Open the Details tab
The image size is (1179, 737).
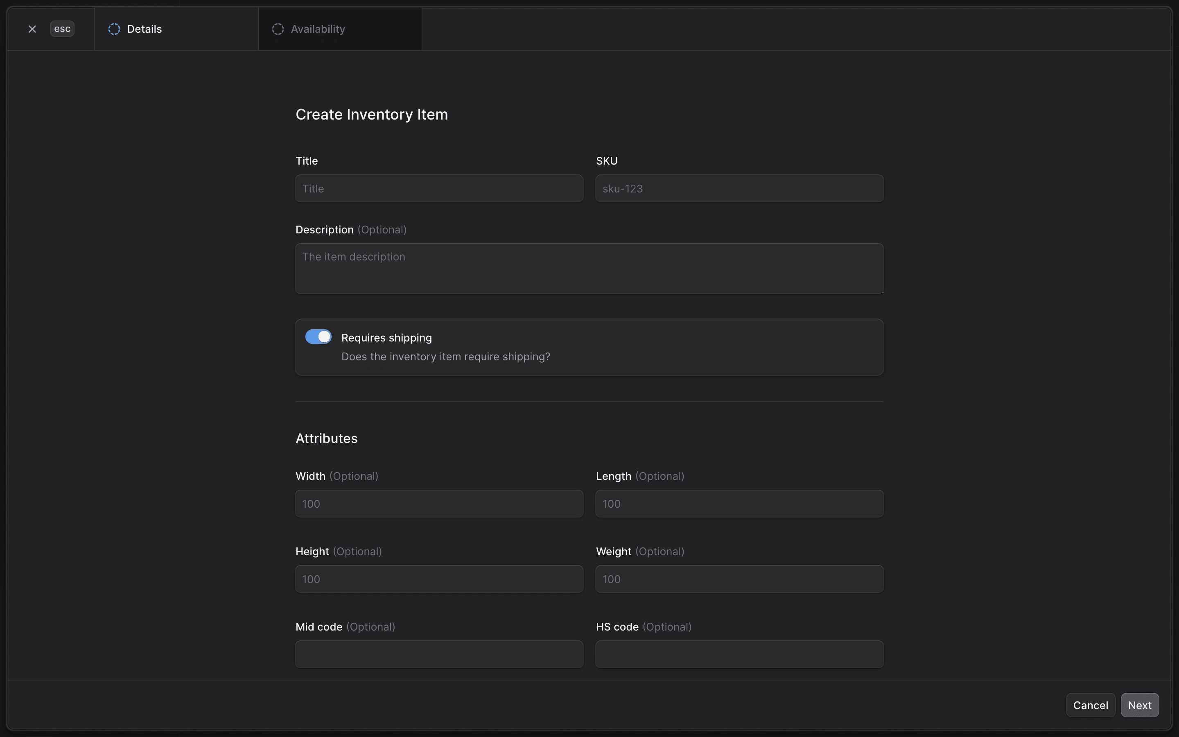coord(176,29)
